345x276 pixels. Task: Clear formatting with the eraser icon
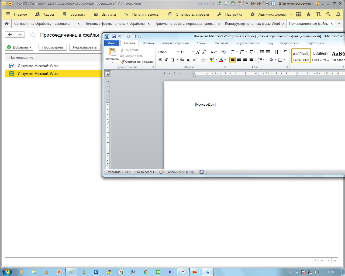[223, 52]
